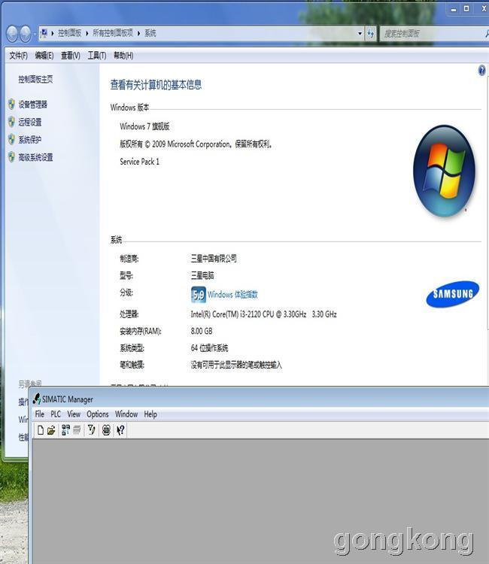The height and width of the screenshot is (564, 489).
Task: Click the Simulation on/off icon in SIMATIC toolbar
Action: [x=106, y=430]
